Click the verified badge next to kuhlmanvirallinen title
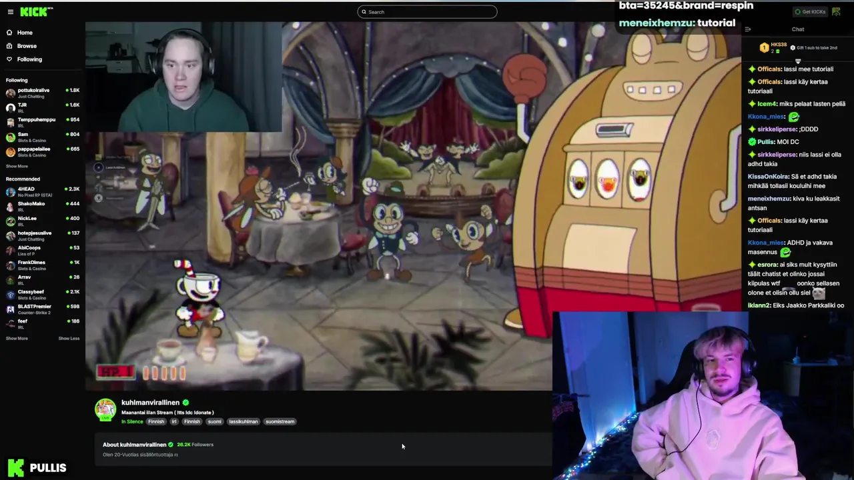This screenshot has width=854, height=480. 185,403
